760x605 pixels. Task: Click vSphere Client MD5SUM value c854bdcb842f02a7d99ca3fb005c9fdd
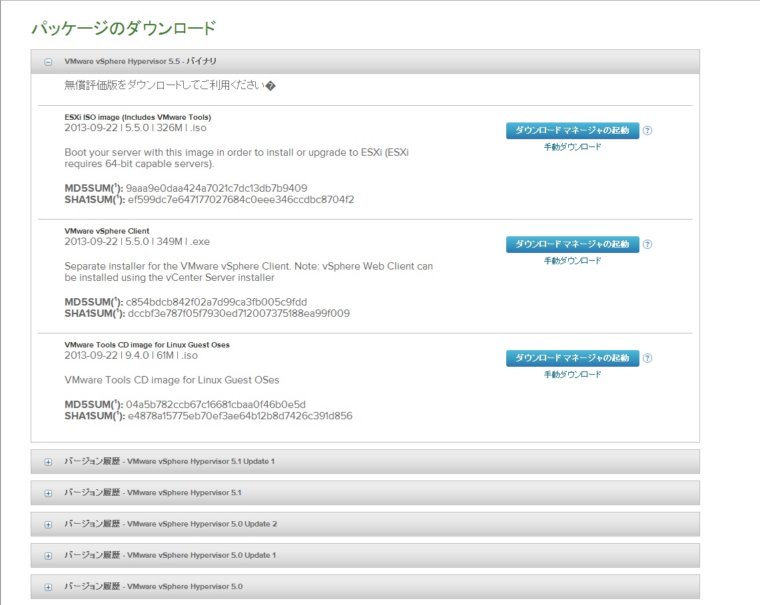point(216,302)
